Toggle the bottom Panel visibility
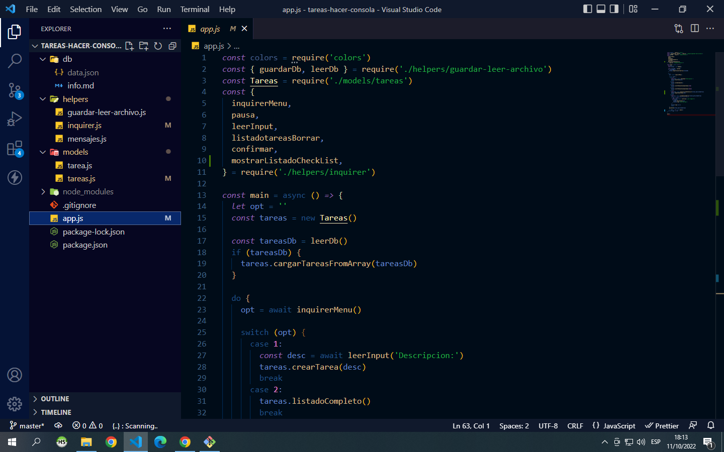This screenshot has height=452, width=724. 601,9
